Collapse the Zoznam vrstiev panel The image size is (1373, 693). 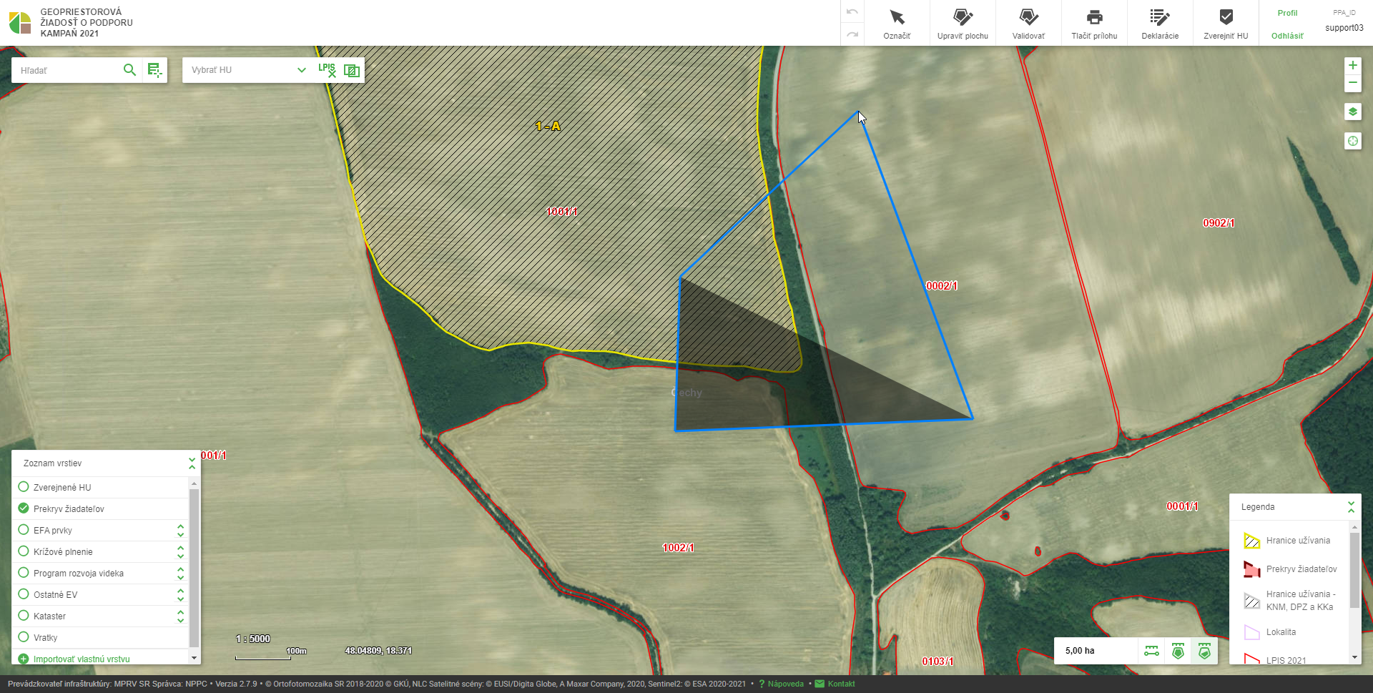192,463
